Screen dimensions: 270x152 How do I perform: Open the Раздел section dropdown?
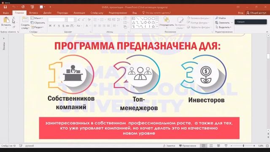[x=38, y=27]
